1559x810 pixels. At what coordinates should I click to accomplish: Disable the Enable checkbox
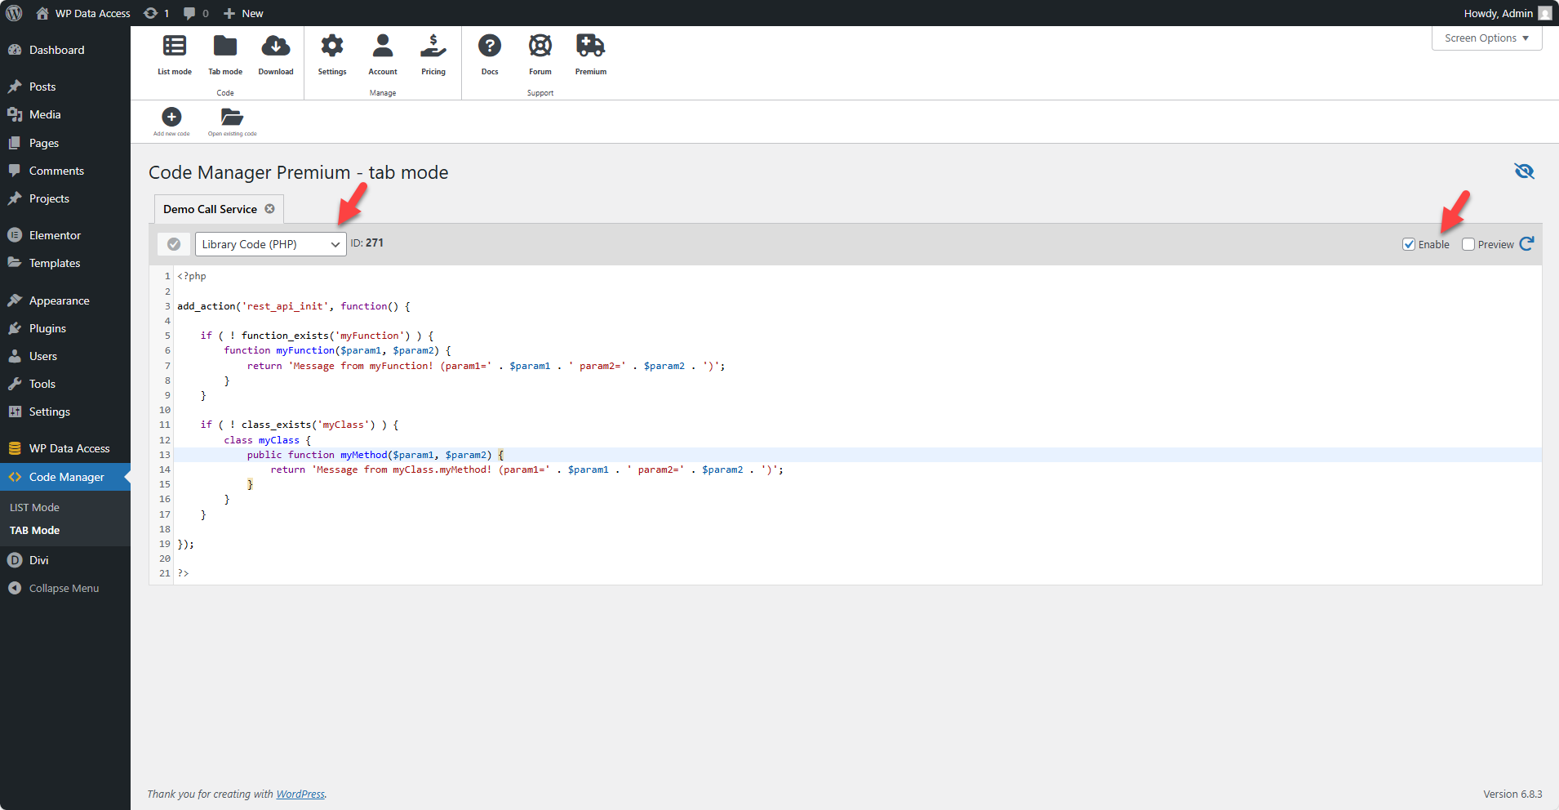(1409, 243)
